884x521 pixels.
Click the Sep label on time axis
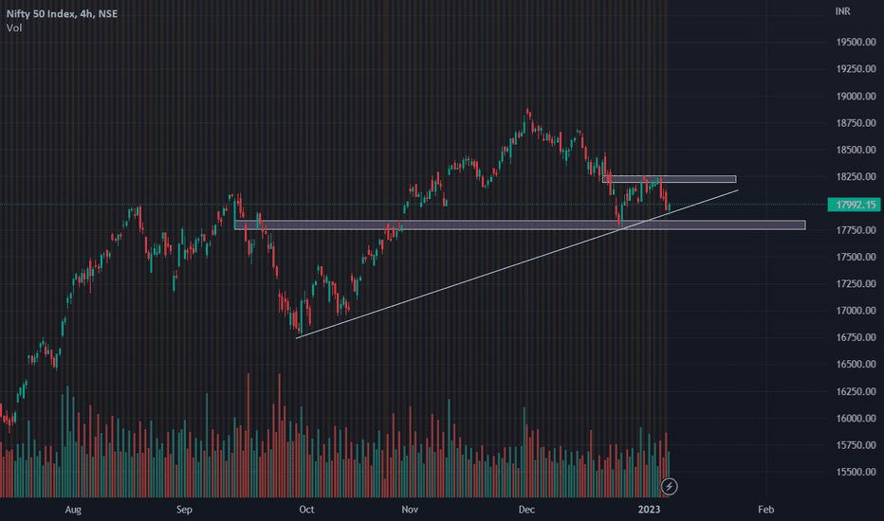pyautogui.click(x=184, y=510)
